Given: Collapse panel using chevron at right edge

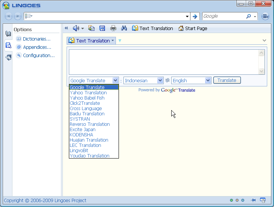Looking at the screenshot, I should point(264,41).
